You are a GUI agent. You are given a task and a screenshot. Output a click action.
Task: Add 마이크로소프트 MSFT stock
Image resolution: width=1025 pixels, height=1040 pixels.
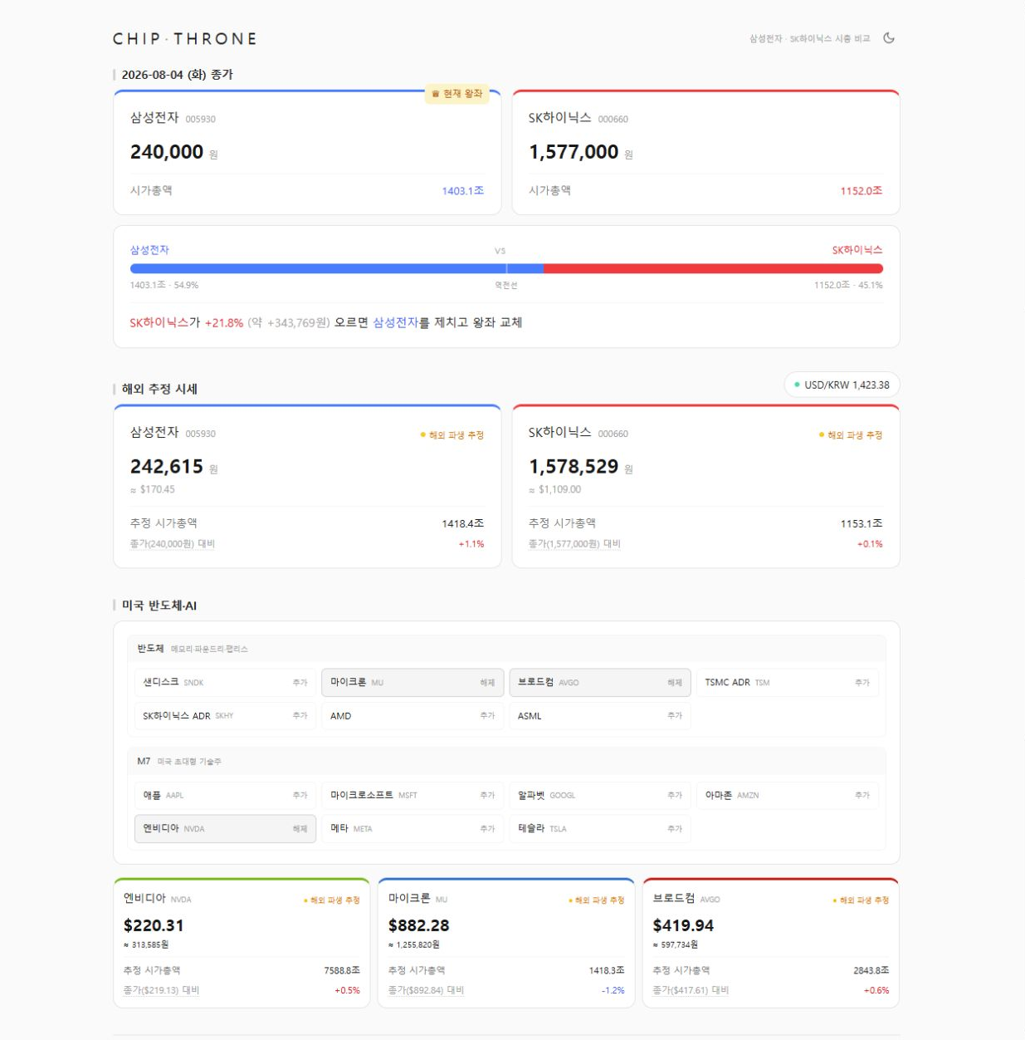coord(412,796)
